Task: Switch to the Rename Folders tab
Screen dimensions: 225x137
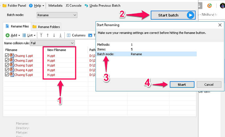Action: [46, 27]
